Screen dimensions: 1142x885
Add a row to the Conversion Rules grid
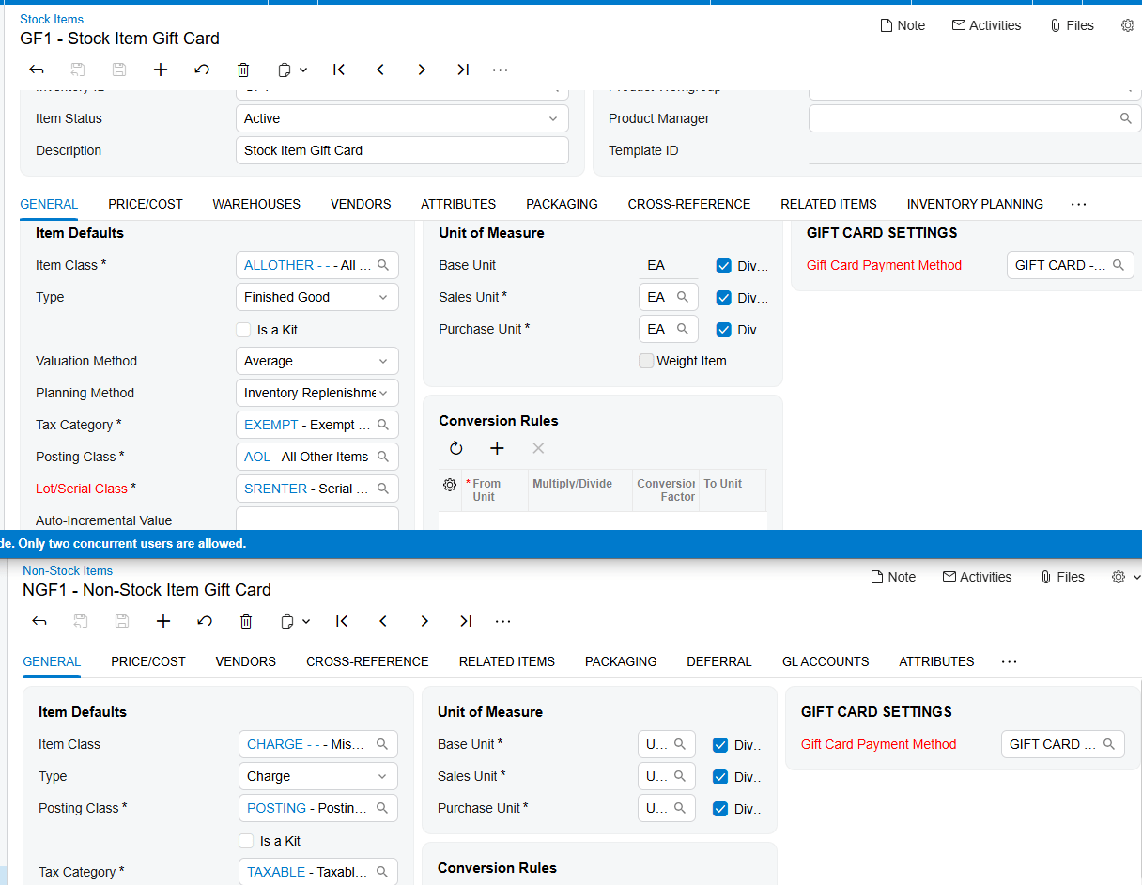point(498,448)
